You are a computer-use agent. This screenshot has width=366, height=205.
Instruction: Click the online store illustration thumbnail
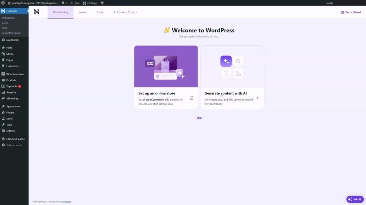point(166,66)
